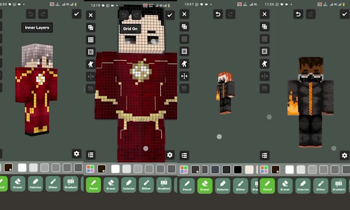Toggle framed-grid layer icon in 10:57 screen
Viewport: 350px width, 210px height.
[x=184, y=51]
